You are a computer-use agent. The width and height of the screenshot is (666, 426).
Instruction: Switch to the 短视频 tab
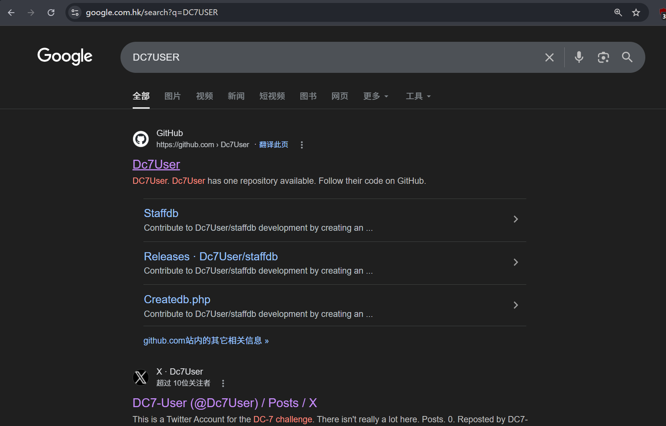[x=272, y=96]
